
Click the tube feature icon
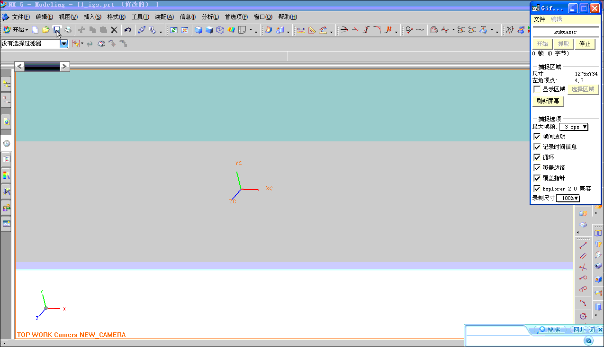[598, 266]
